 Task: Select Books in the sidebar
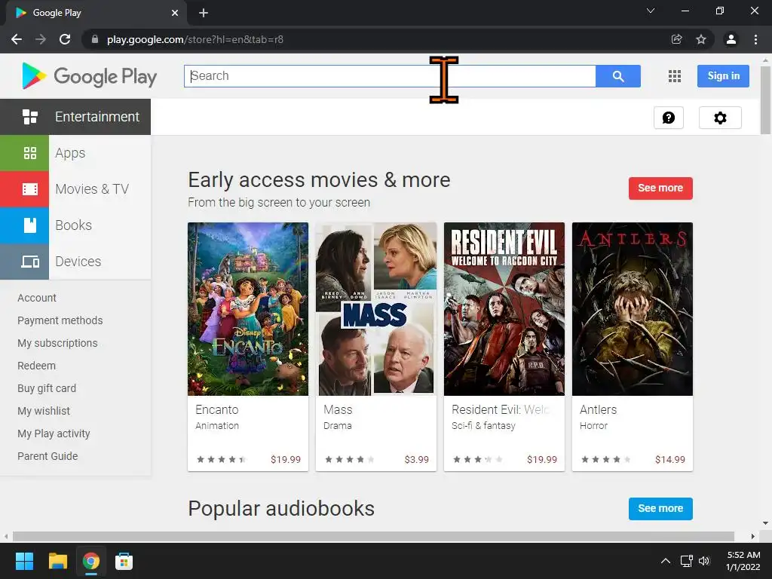point(73,225)
